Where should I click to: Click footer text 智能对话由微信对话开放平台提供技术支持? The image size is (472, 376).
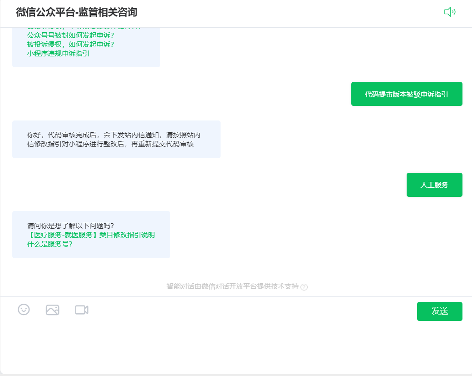(x=232, y=286)
